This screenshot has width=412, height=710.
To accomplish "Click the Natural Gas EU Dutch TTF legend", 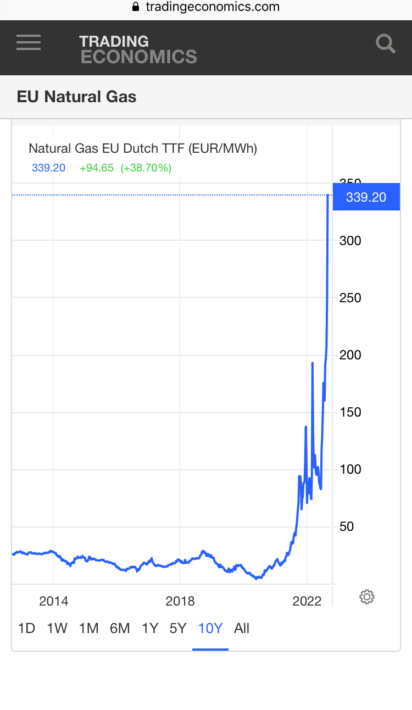I will [143, 148].
